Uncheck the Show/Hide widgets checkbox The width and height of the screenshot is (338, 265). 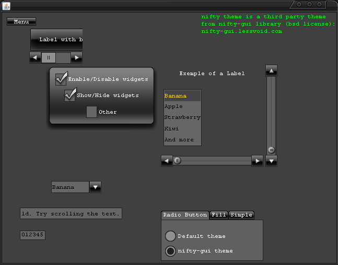click(70, 95)
